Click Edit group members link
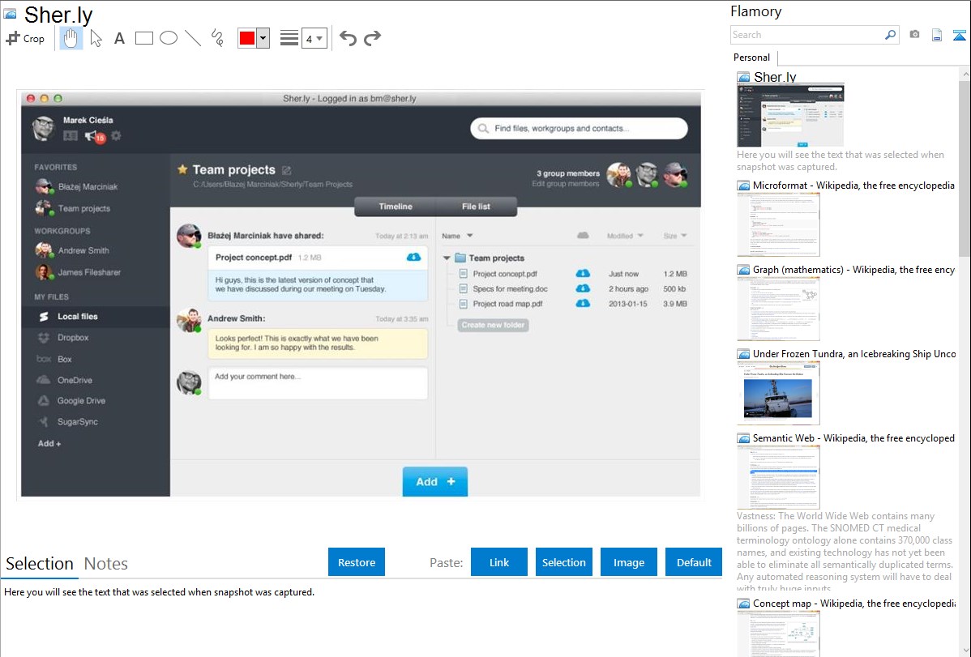The height and width of the screenshot is (657, 971). tap(566, 184)
